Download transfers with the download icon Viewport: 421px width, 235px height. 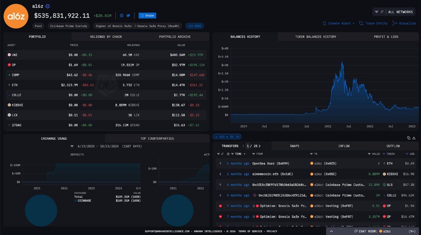coord(414,138)
